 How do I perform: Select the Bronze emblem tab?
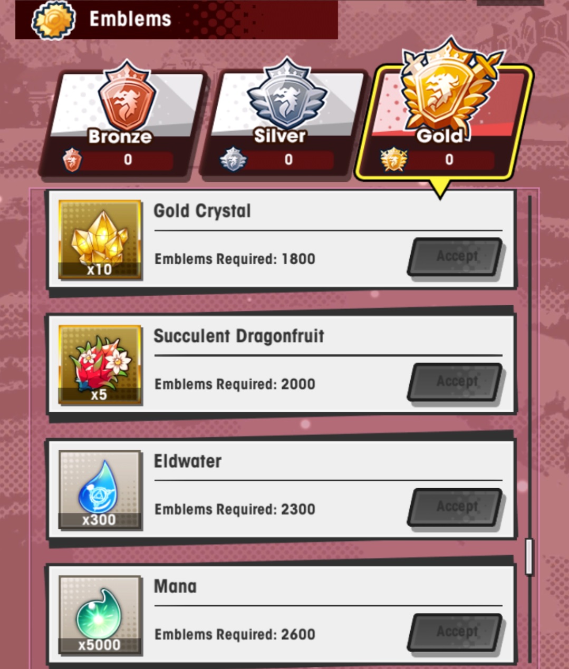(122, 122)
